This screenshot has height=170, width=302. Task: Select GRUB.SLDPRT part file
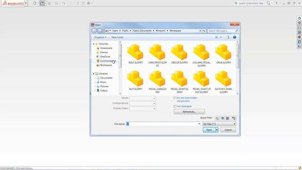tap(223, 54)
